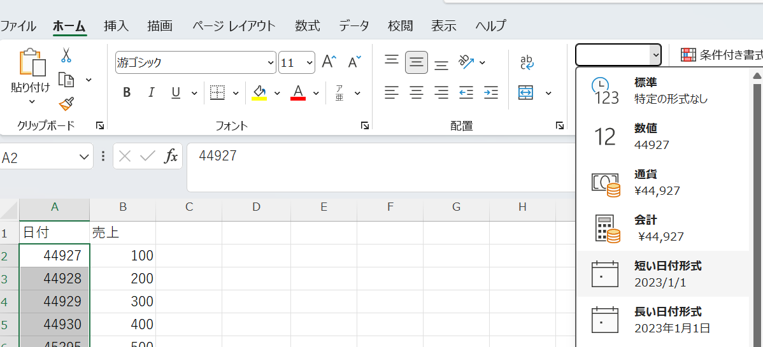The image size is (763, 347).
Task: Open the font name dropdown
Action: click(x=270, y=63)
